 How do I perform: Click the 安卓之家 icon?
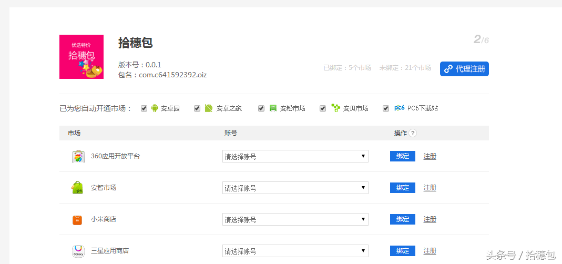click(x=209, y=108)
